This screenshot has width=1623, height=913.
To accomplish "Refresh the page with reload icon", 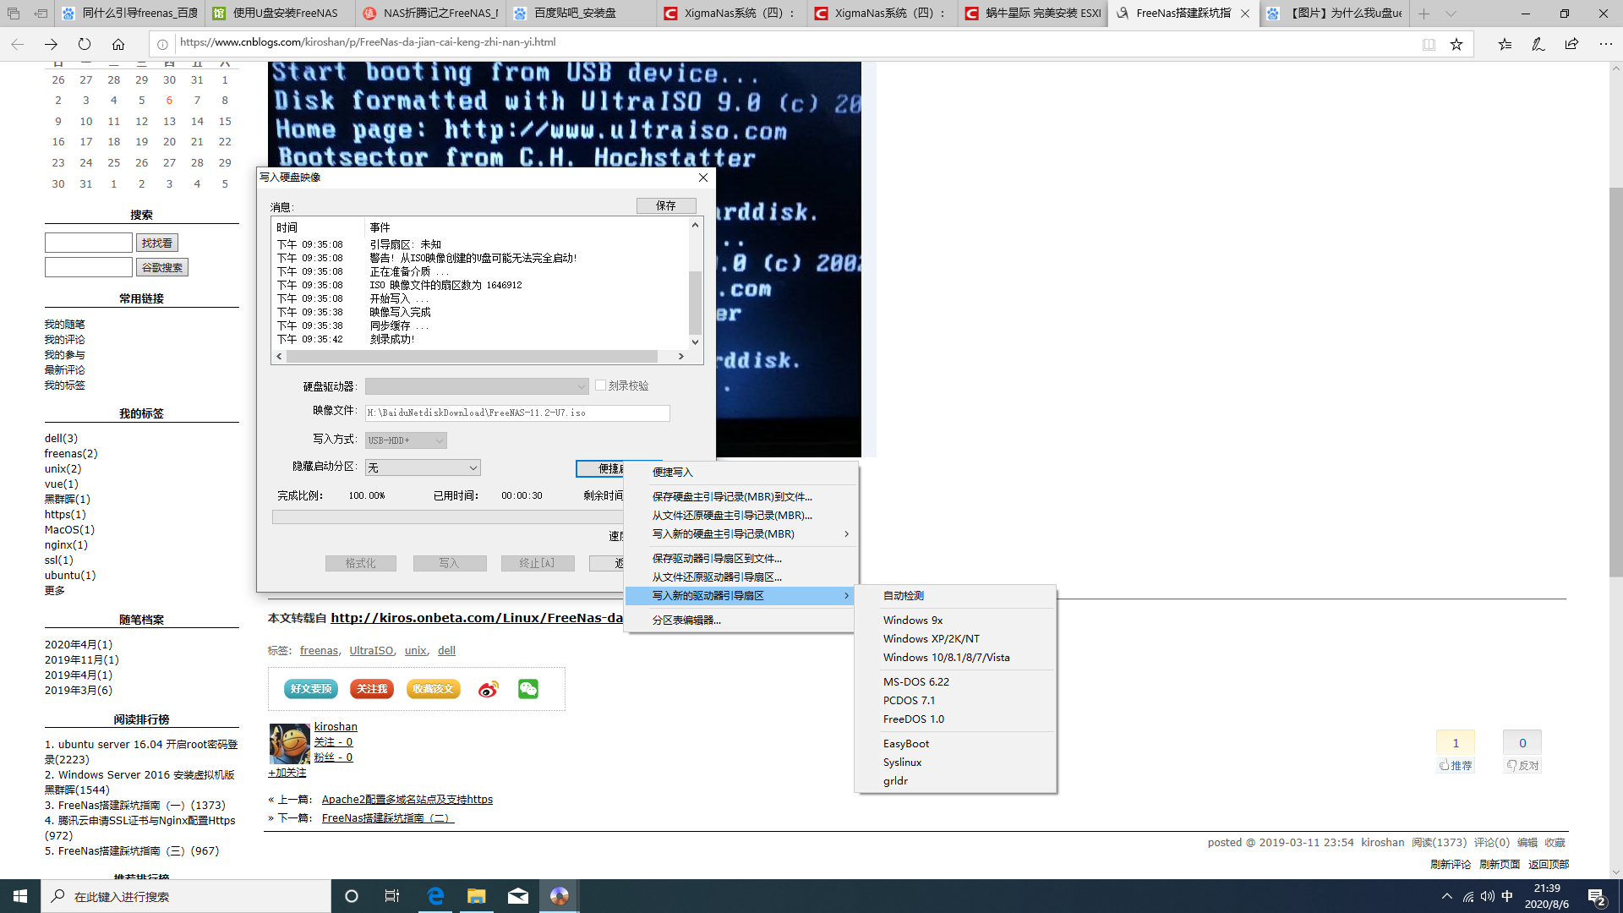I will coord(85,44).
